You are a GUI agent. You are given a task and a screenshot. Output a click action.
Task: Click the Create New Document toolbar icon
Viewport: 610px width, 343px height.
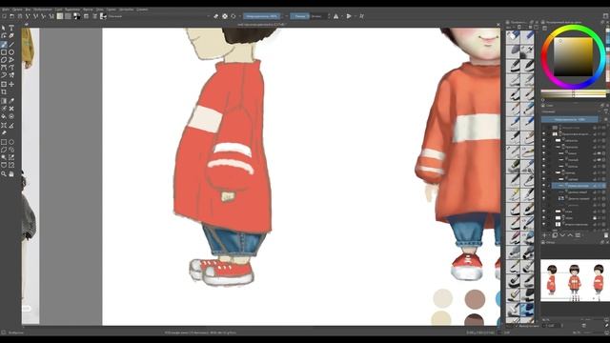pos(4,16)
